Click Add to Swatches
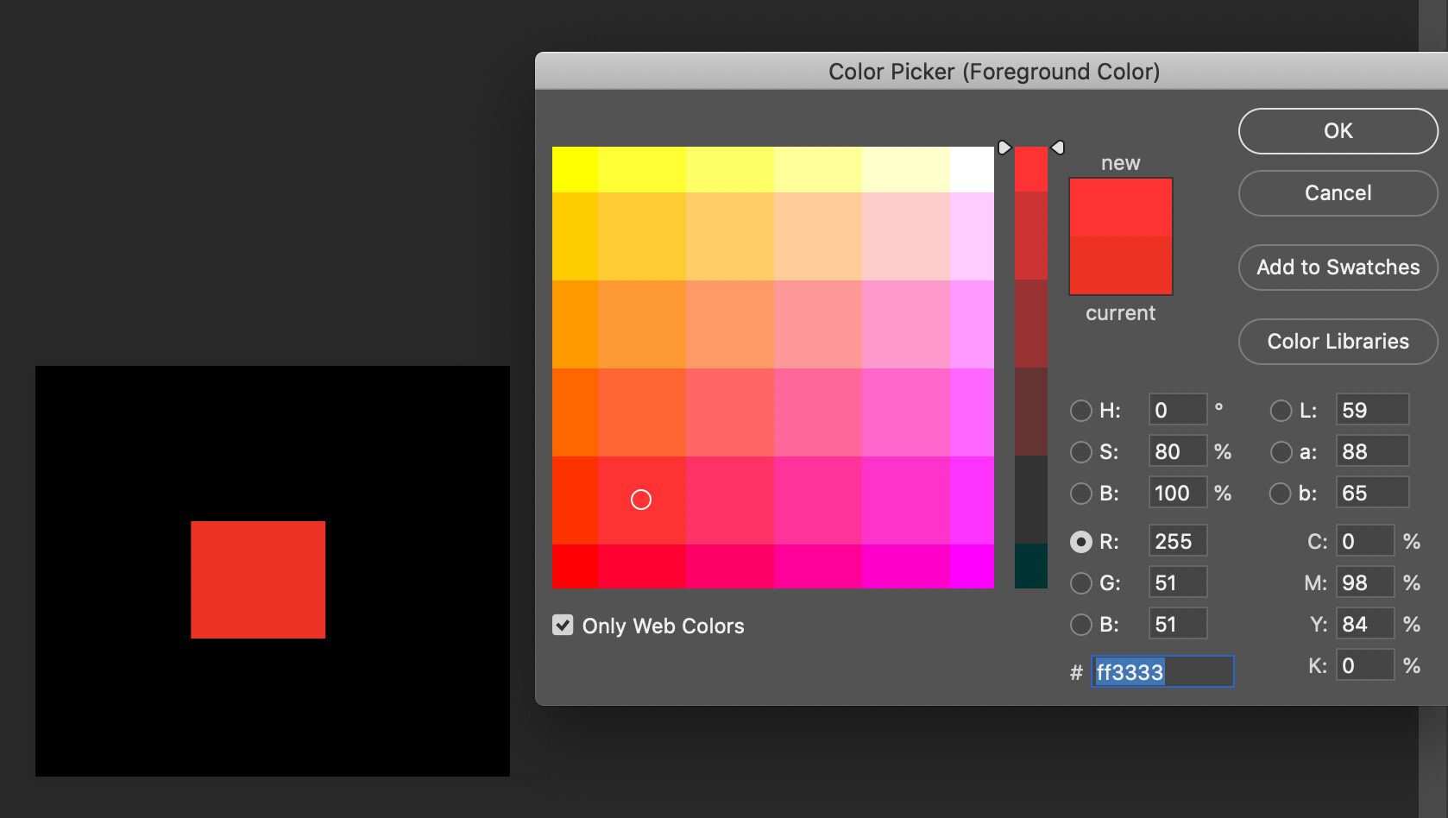Screen dimensions: 1448x818 (1337, 267)
